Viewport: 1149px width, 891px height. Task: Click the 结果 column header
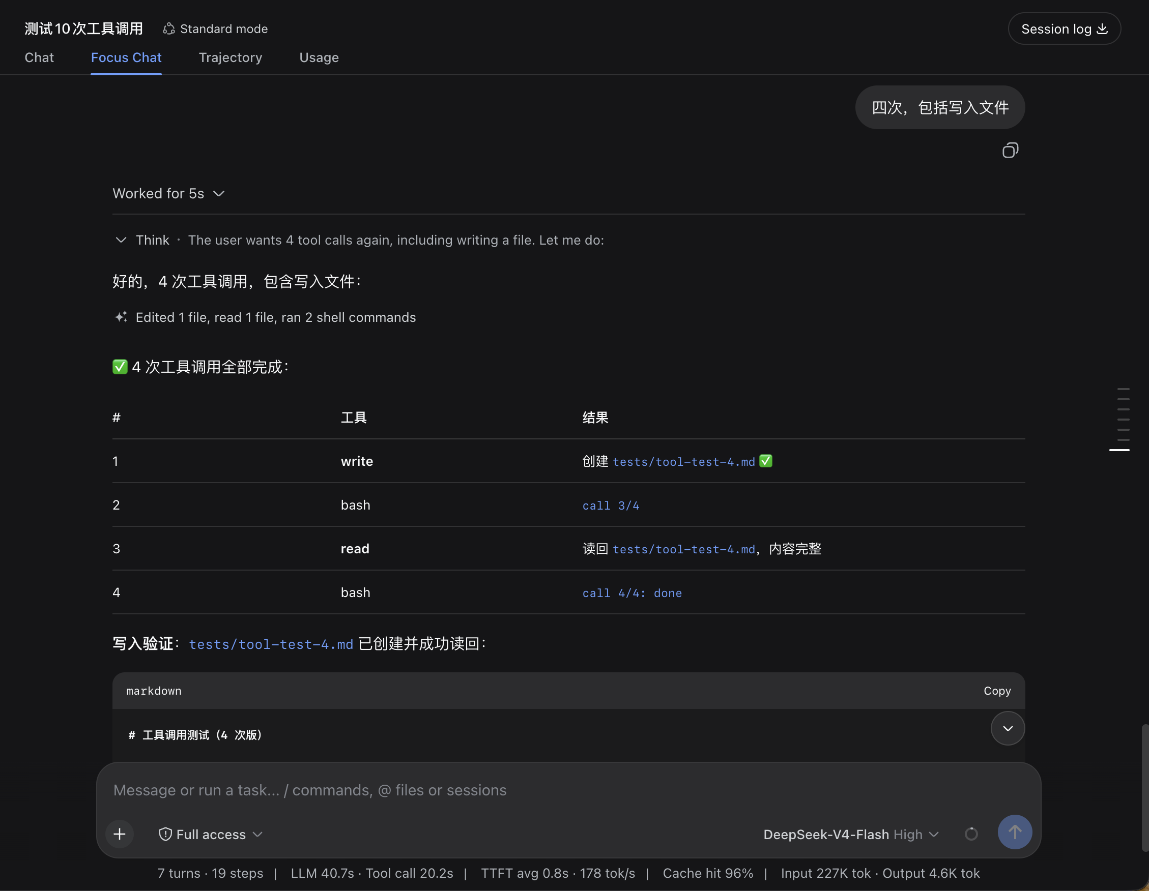[x=595, y=418]
